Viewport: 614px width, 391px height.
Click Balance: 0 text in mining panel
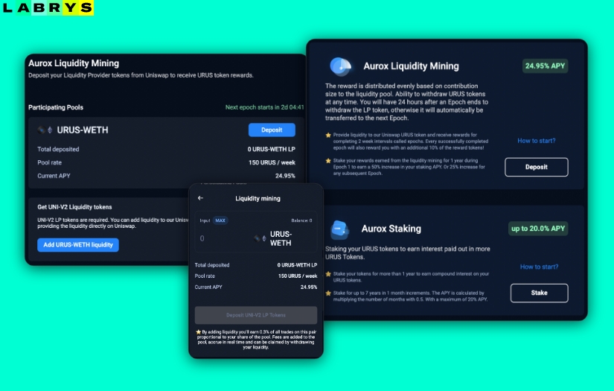point(301,220)
